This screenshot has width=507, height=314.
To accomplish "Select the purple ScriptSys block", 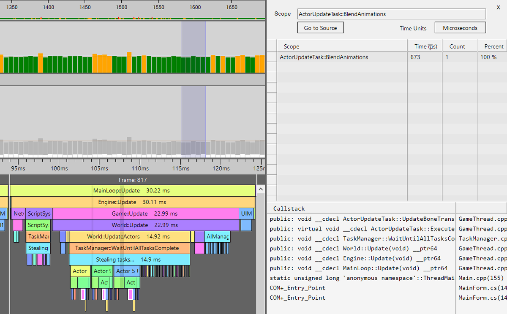I will (x=39, y=214).
